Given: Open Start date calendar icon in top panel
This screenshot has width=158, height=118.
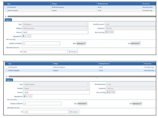Looking at the screenshot, I should tap(85, 43).
